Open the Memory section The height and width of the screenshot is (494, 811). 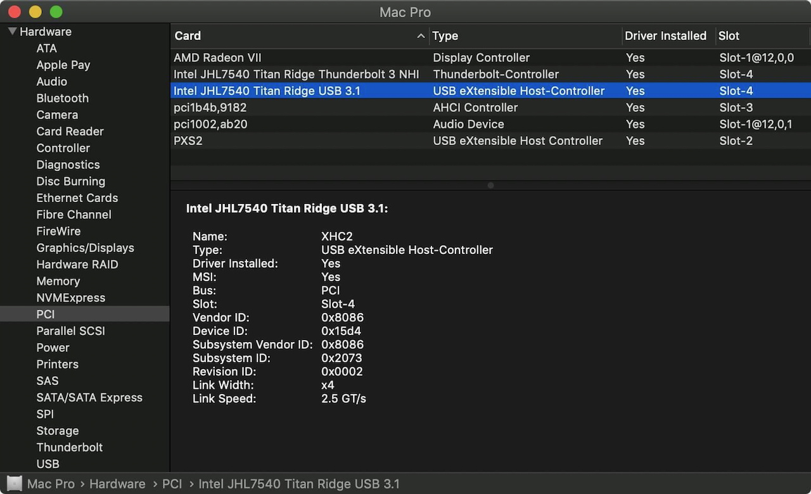click(x=58, y=281)
